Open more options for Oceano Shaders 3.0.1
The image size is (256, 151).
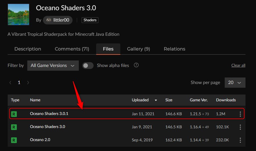(x=240, y=114)
